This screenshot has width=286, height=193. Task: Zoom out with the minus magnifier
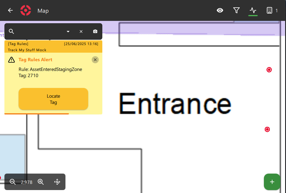click(x=13, y=182)
